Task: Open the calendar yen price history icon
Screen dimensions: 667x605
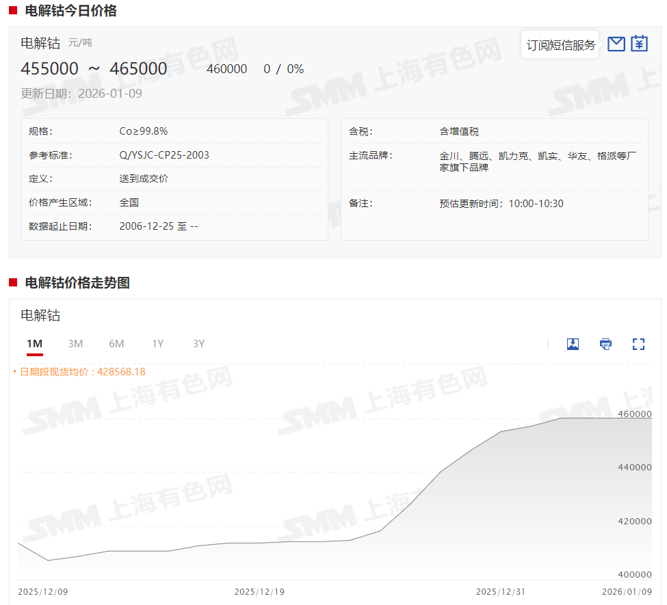Action: pos(639,44)
